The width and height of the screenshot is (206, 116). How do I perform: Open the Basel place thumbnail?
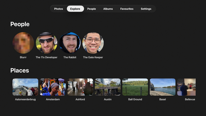pyautogui.click(x=163, y=87)
